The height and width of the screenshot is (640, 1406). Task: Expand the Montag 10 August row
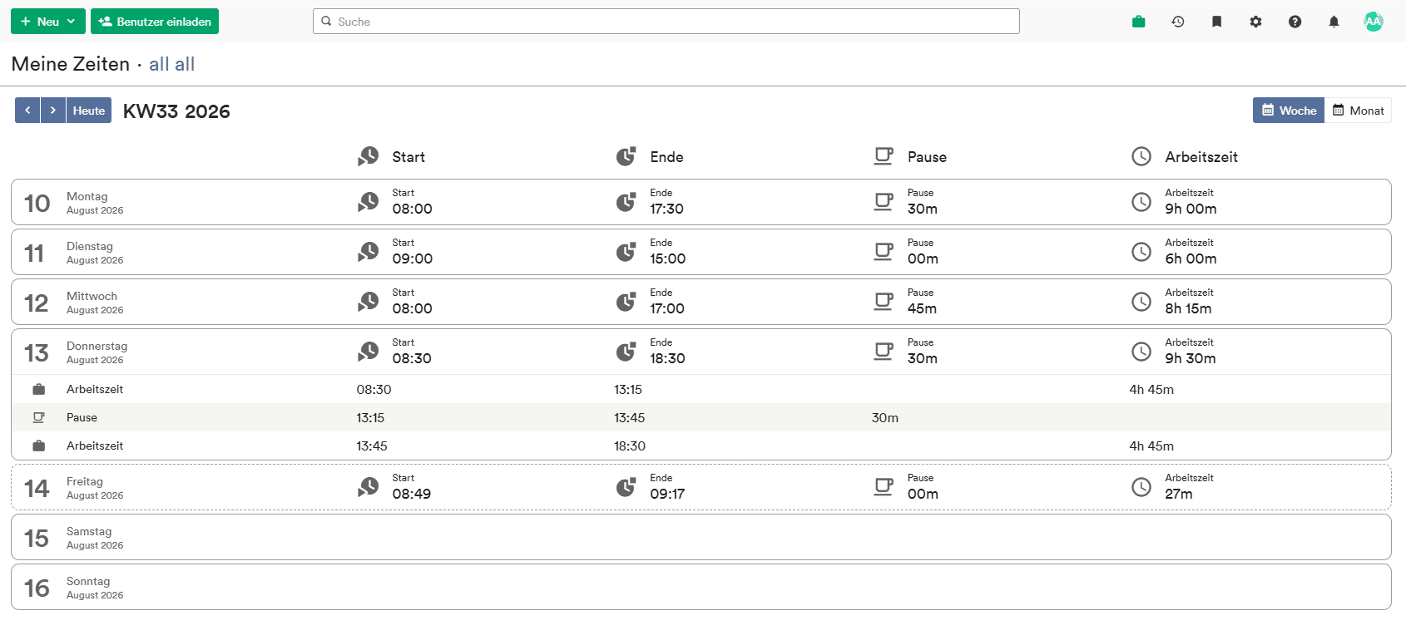pos(701,202)
